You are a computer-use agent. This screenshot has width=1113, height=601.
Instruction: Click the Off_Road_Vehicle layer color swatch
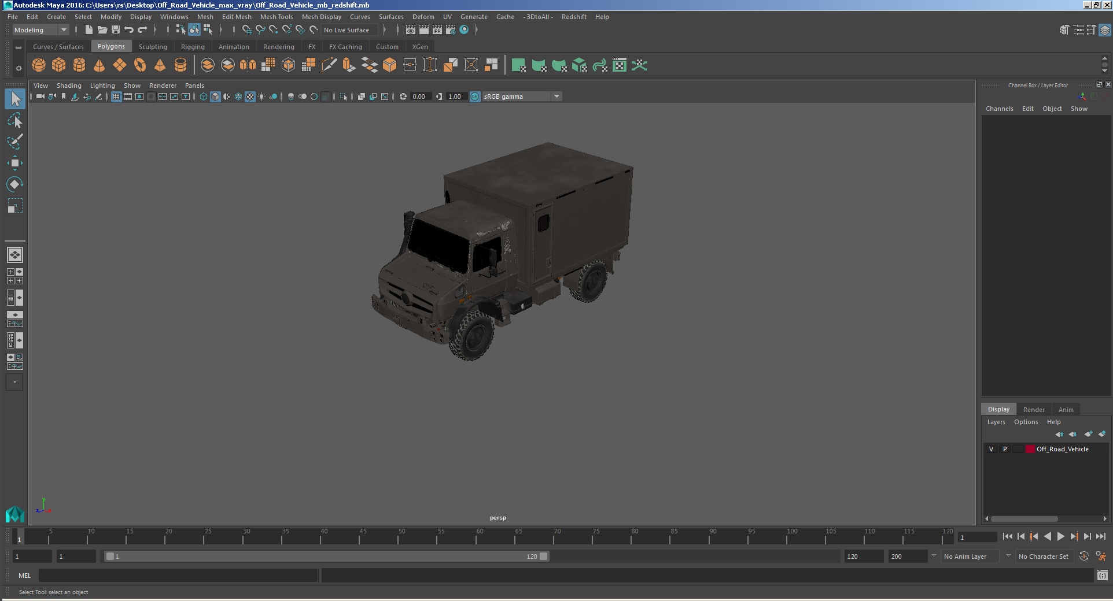[1030, 449]
